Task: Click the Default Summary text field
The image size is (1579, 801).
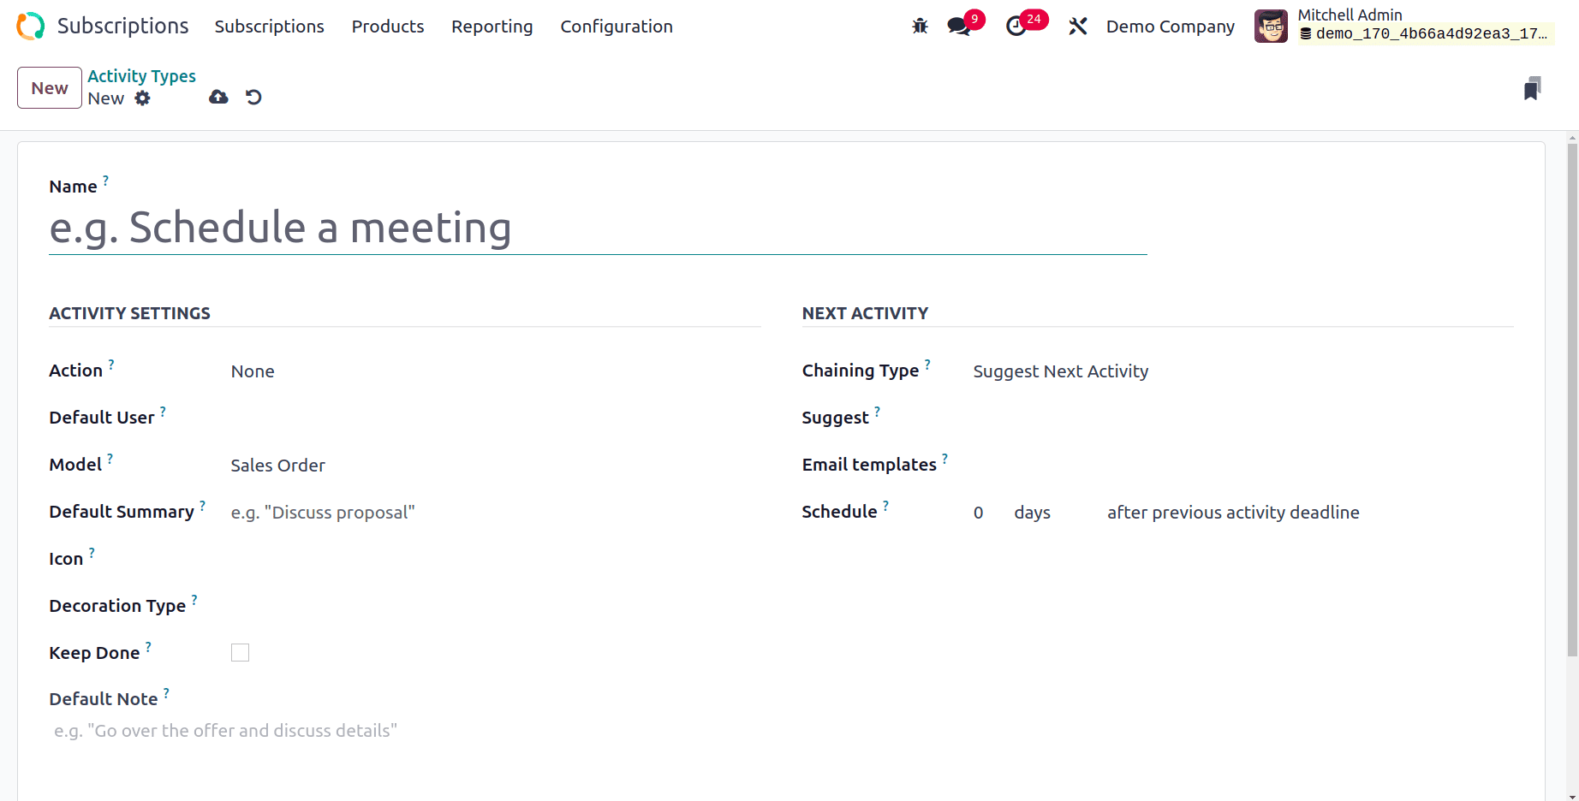Action: click(488, 513)
